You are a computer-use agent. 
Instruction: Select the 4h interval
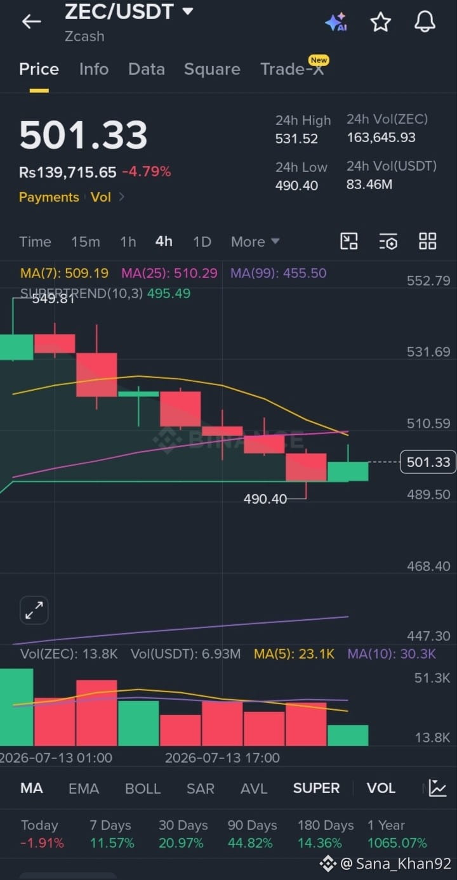164,242
